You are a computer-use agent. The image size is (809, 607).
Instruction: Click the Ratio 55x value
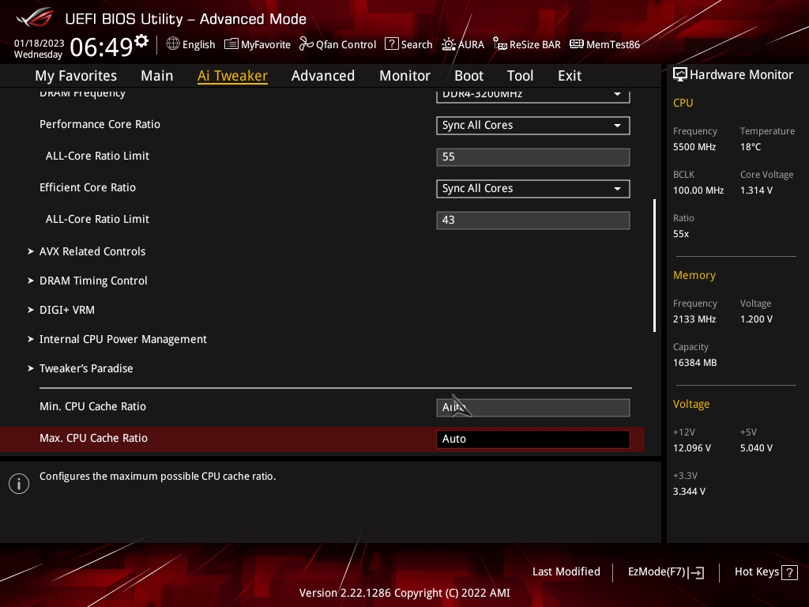681,234
